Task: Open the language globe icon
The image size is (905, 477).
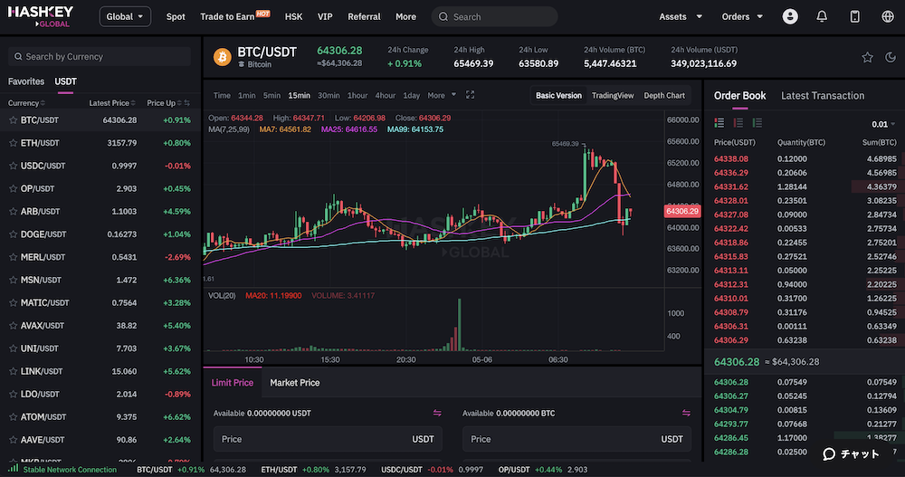Action: click(887, 16)
